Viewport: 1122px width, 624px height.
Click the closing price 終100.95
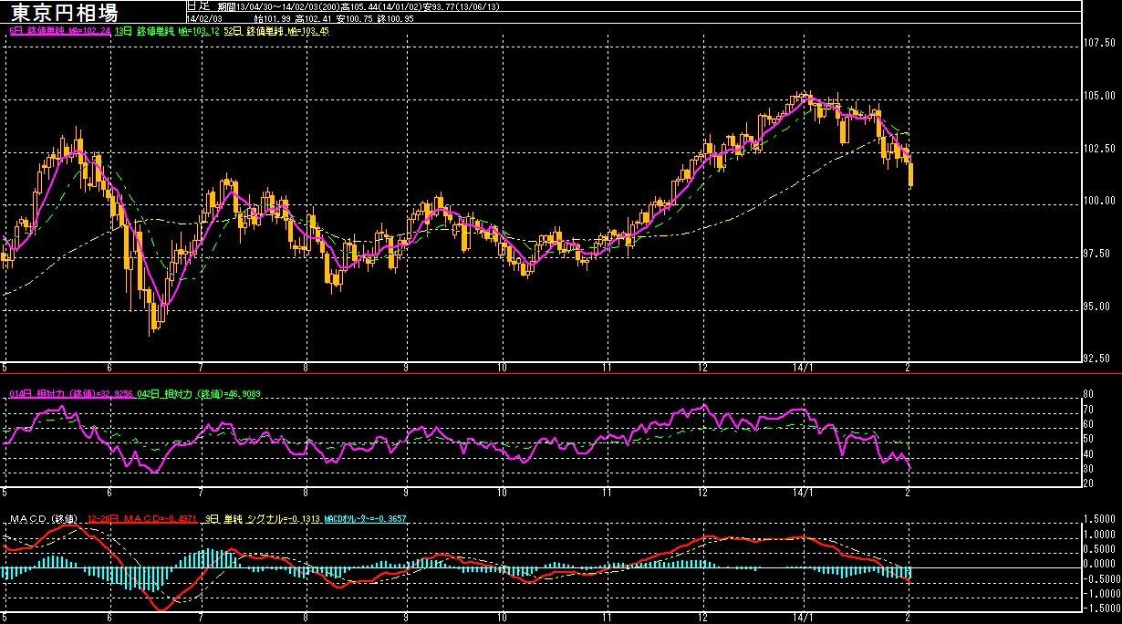(x=395, y=18)
